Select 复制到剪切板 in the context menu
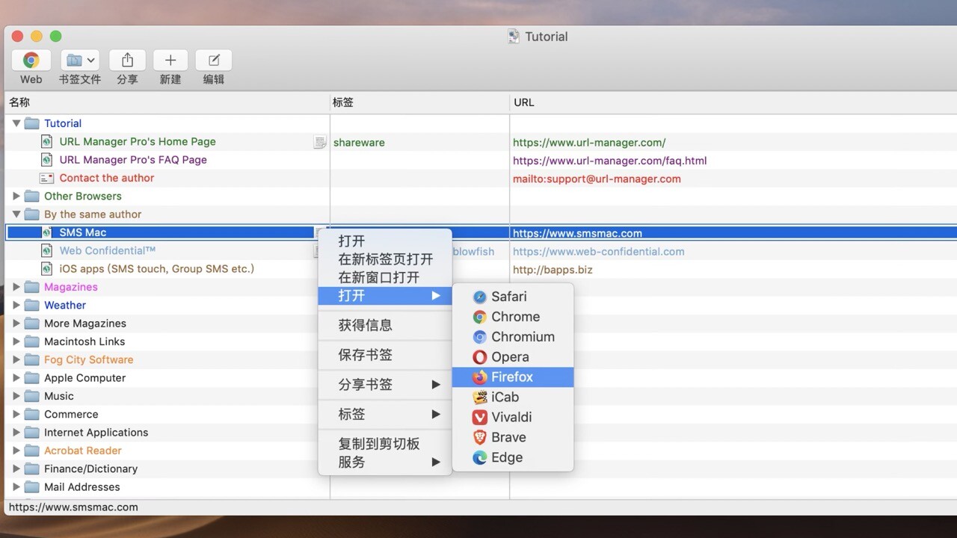The image size is (957, 538). tap(385, 444)
